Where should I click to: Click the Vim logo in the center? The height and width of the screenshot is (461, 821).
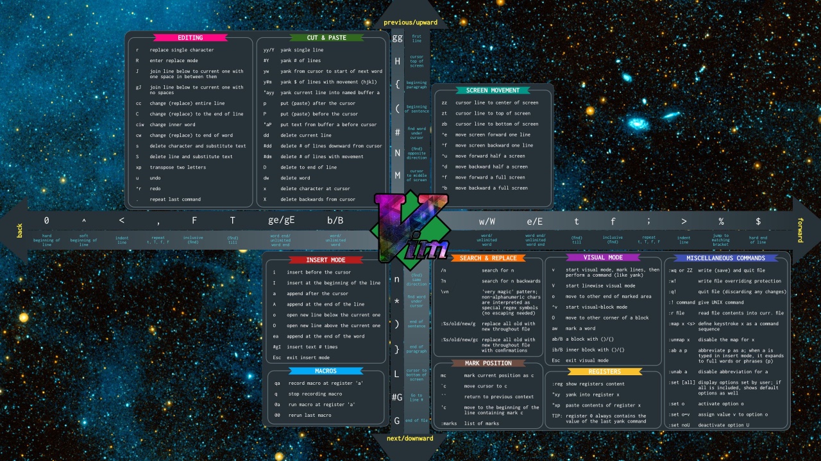click(410, 227)
